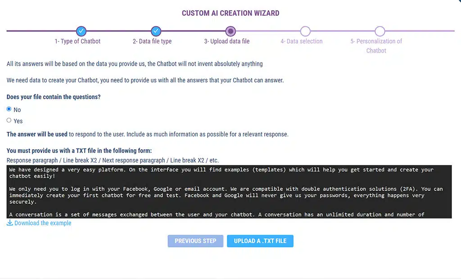The width and height of the screenshot is (461, 279).
Task: Click the empty step 4 circle marker
Action: [x=305, y=31]
